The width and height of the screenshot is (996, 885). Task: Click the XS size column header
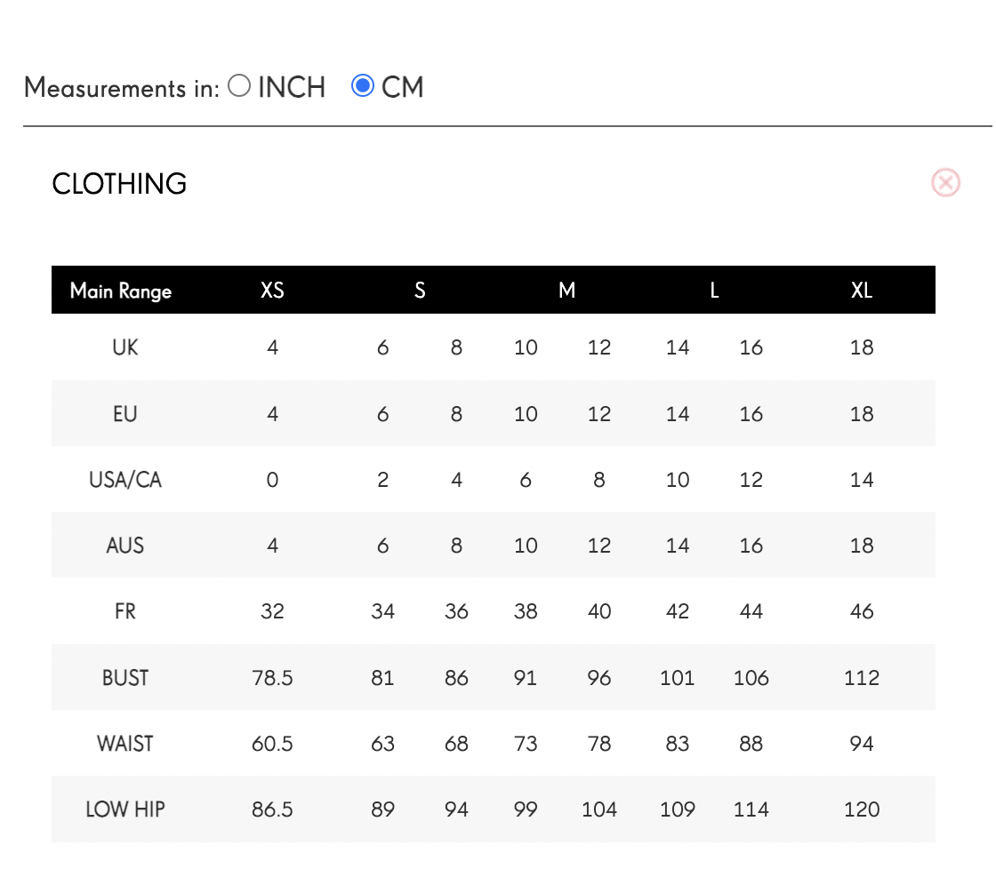pyautogui.click(x=272, y=291)
